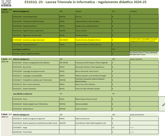Click docenti Alberto Leporati, Lucia Pomello Chinaglia

coord(93,76)
